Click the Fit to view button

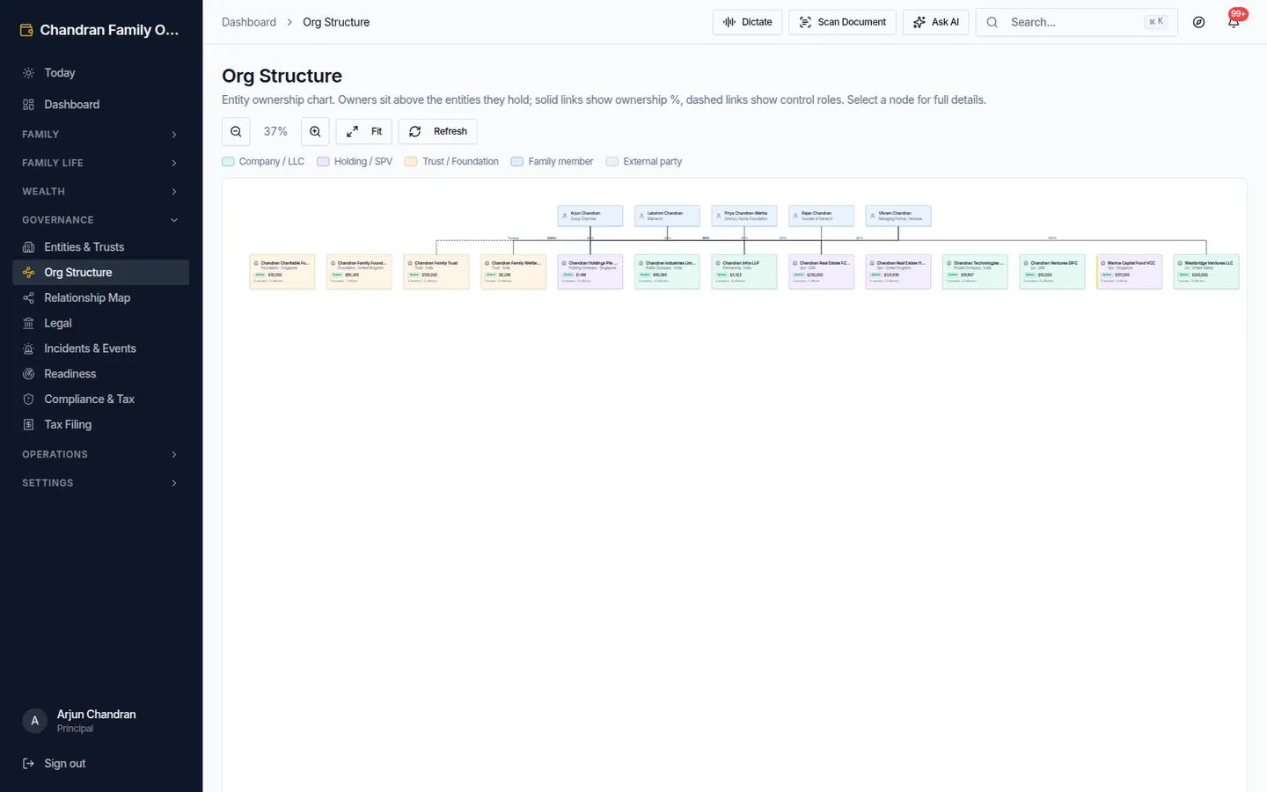364,131
